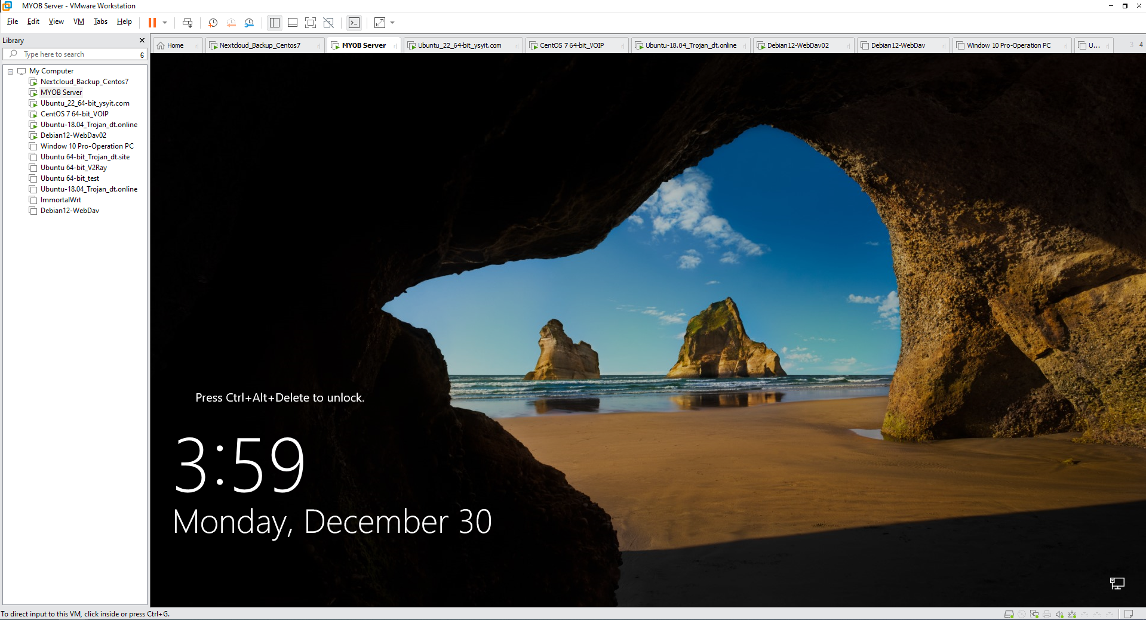
Task: Open the power options dropdown arrow beside the pause button
Action: click(x=165, y=23)
